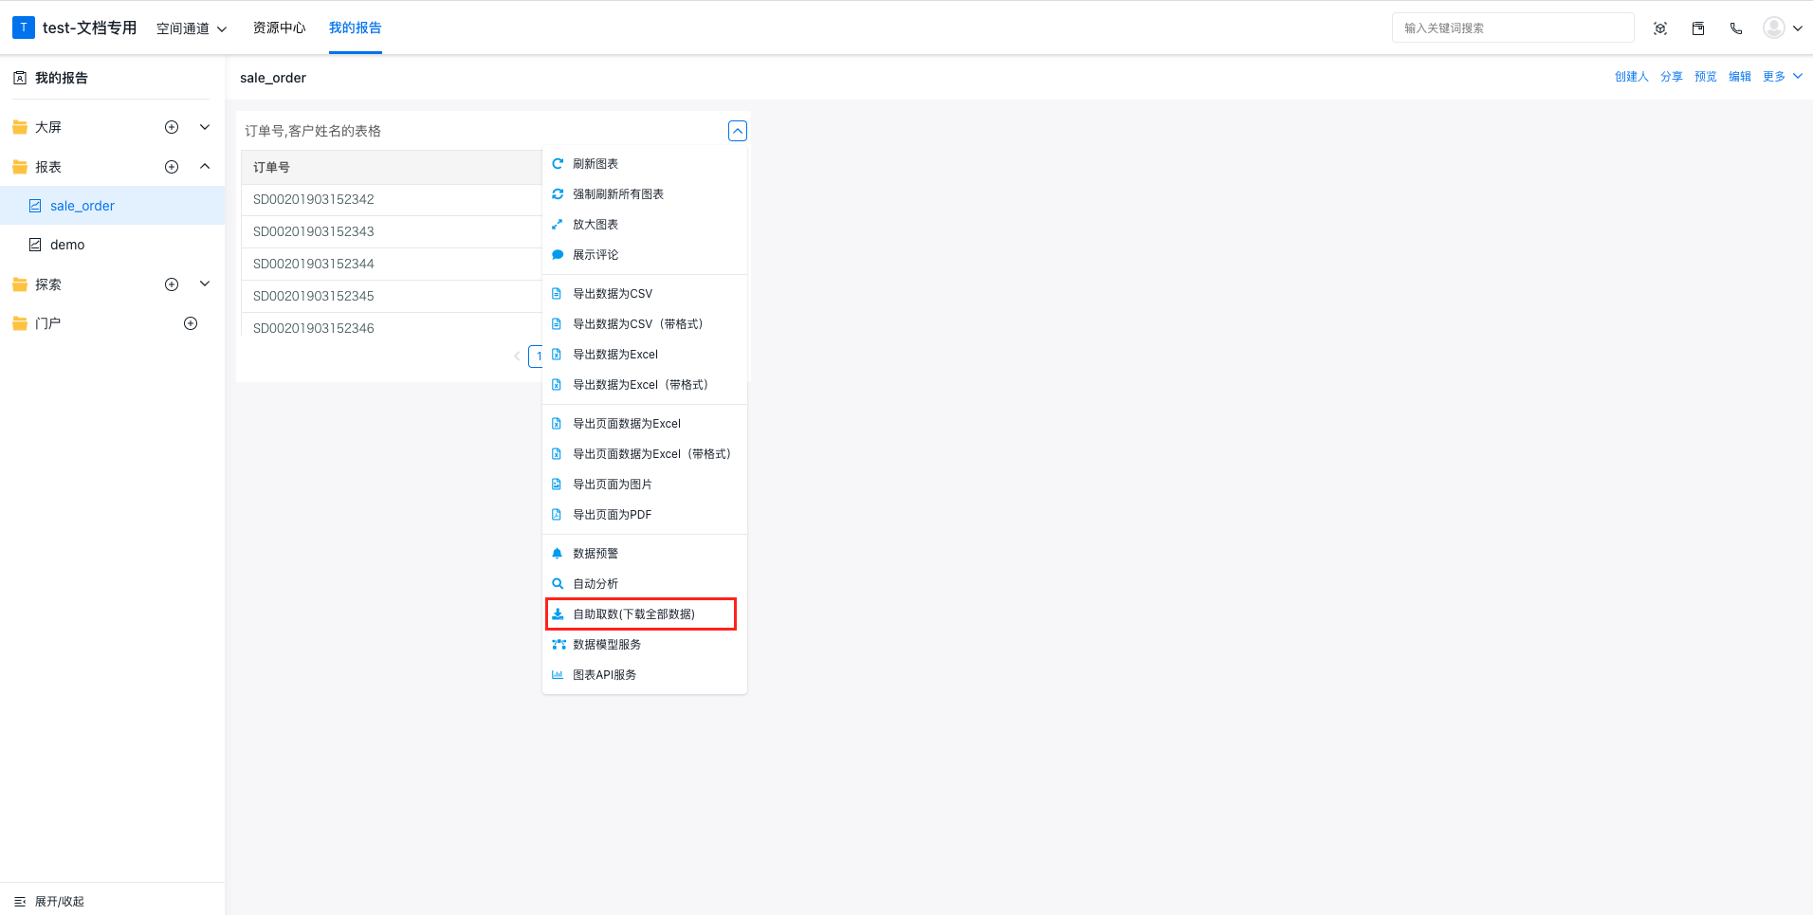Click the 自动分析 magnifier icon
Screen dimensions: 1813x915
coord(558,584)
